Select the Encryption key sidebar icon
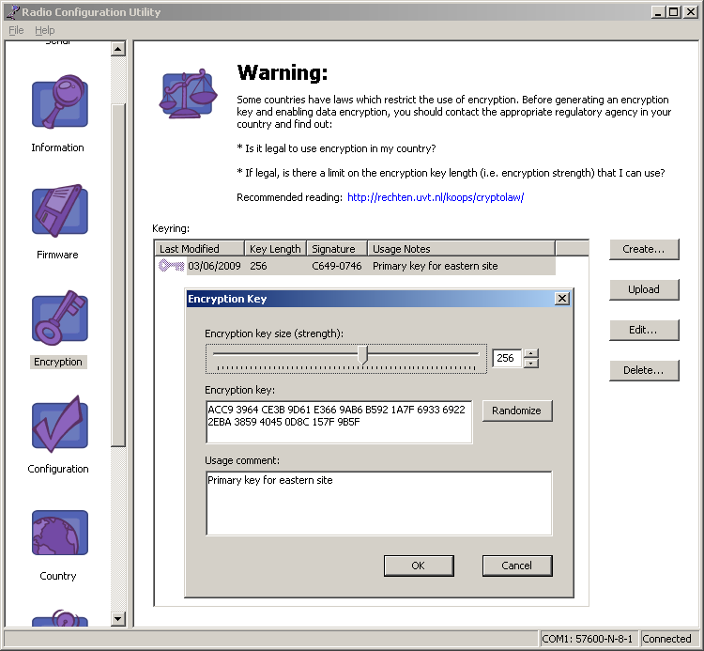This screenshot has height=651, width=704. [60, 318]
